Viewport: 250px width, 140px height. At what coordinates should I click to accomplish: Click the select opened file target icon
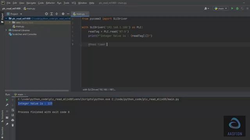click(x=46, y=14)
